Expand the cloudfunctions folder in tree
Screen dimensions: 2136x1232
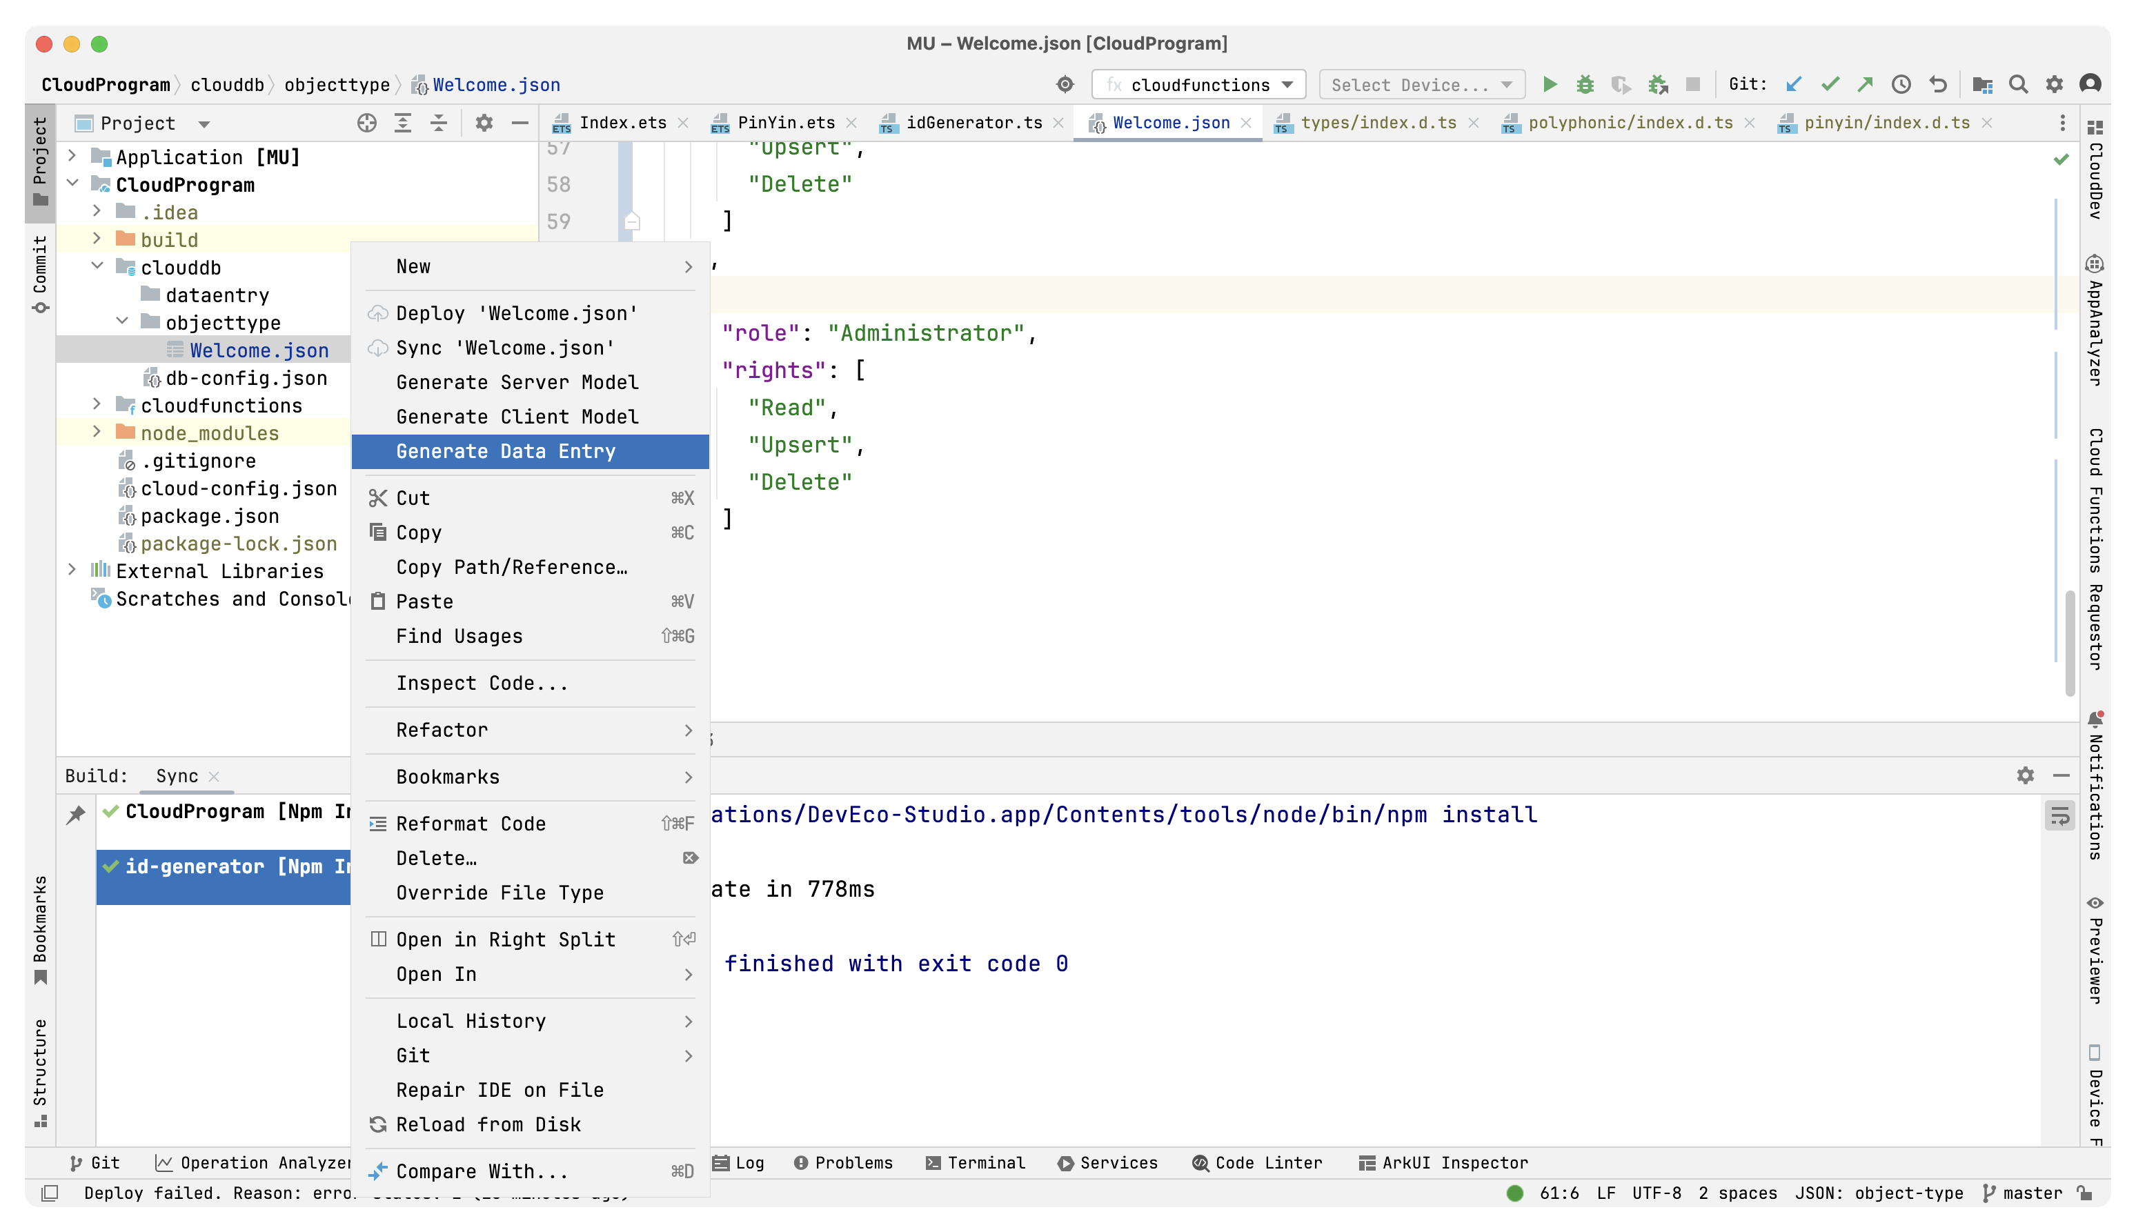(97, 406)
